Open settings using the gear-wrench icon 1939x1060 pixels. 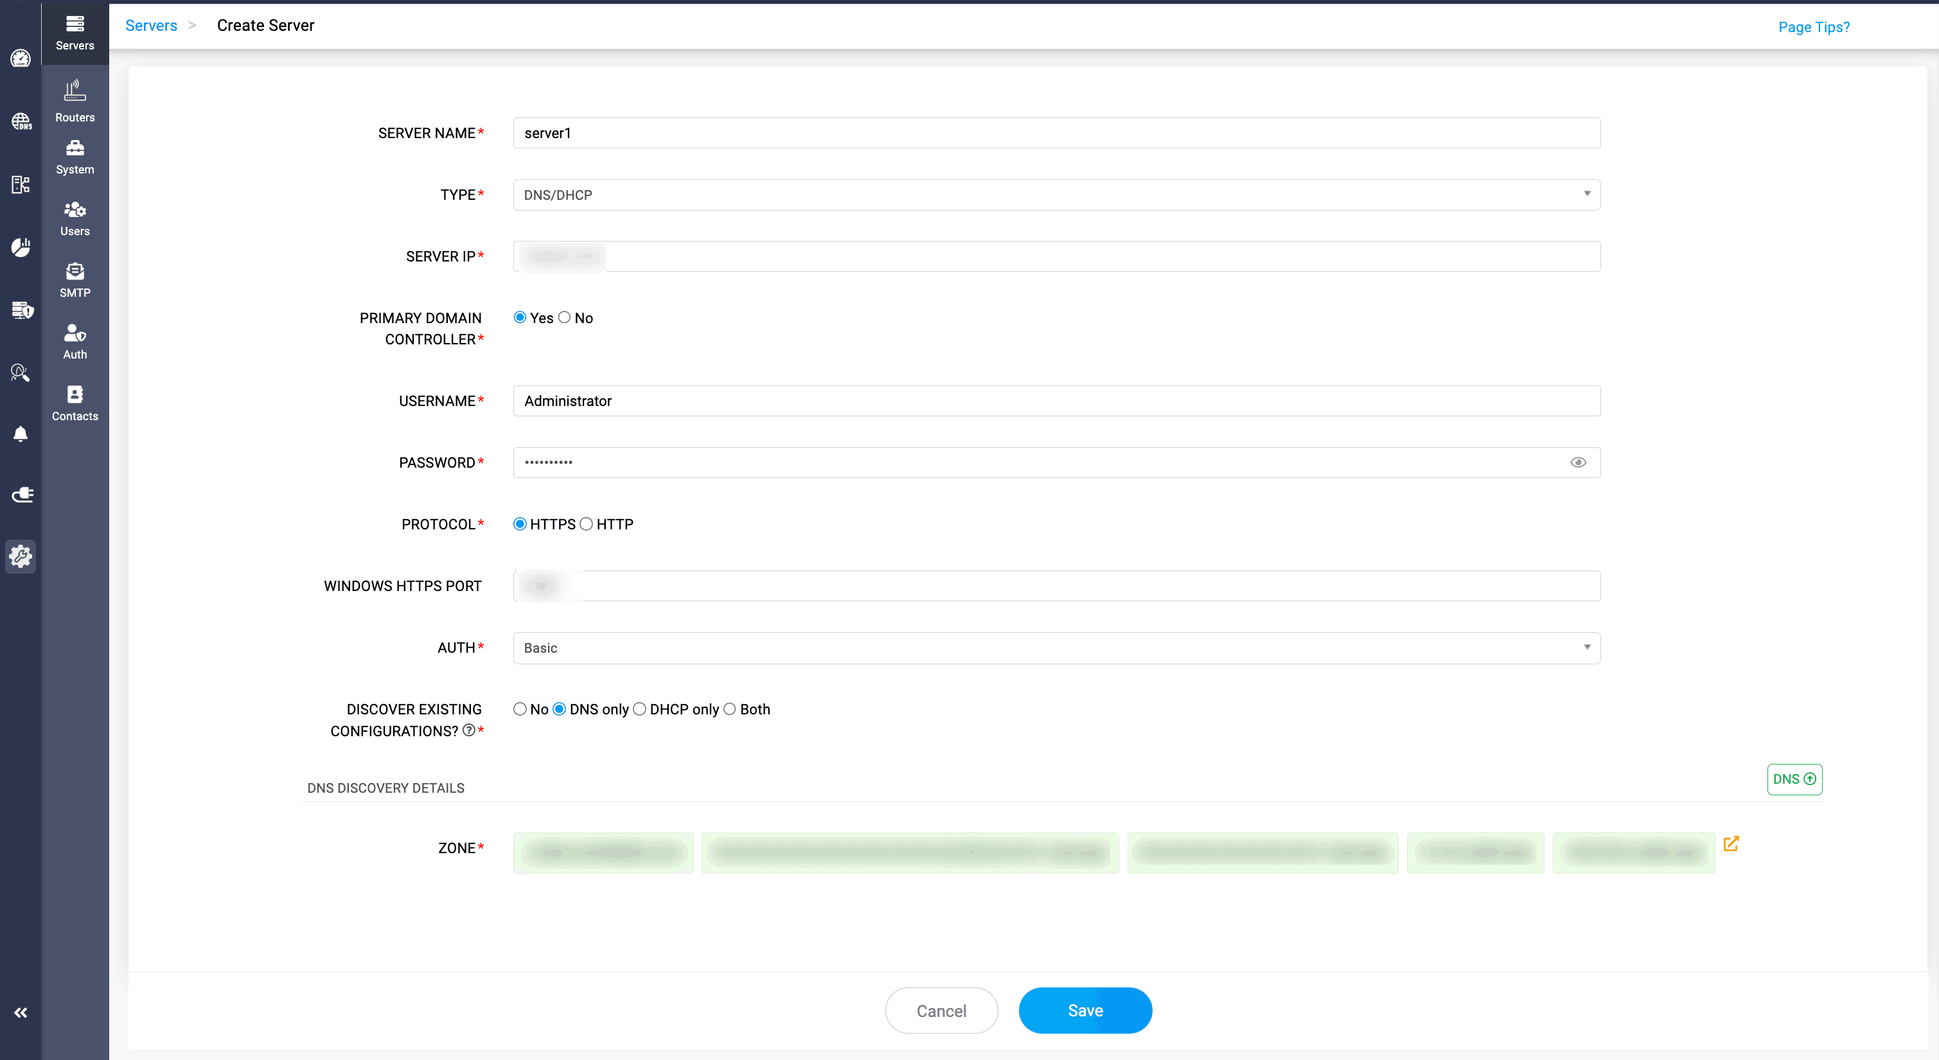(x=21, y=556)
